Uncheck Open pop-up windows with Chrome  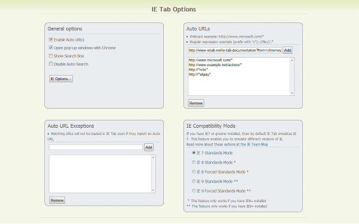point(51,48)
